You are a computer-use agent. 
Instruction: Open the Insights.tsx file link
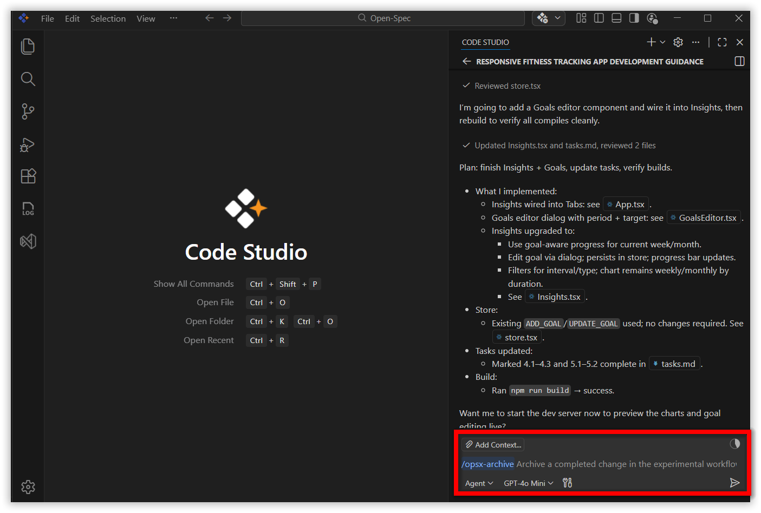[555, 297]
